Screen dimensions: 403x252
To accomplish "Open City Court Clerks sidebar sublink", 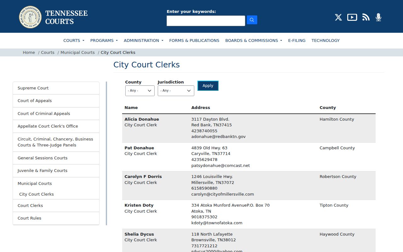I will point(37,194).
